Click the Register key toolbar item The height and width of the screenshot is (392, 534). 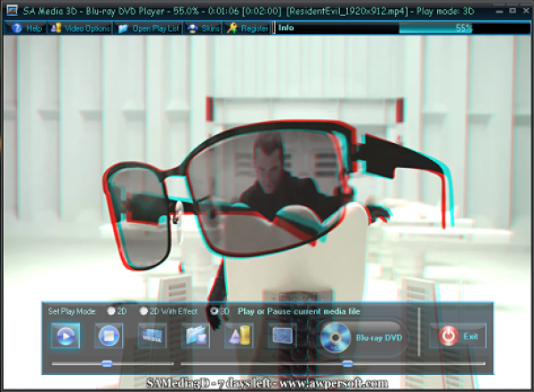(x=247, y=28)
